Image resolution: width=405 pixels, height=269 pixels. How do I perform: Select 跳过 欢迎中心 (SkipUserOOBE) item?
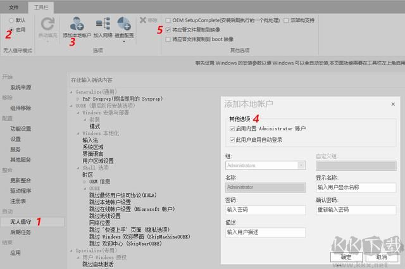point(125,244)
